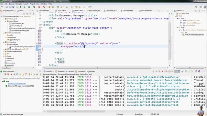Click the pencil edit icon in Boot Dashboard

click(x=23, y=74)
